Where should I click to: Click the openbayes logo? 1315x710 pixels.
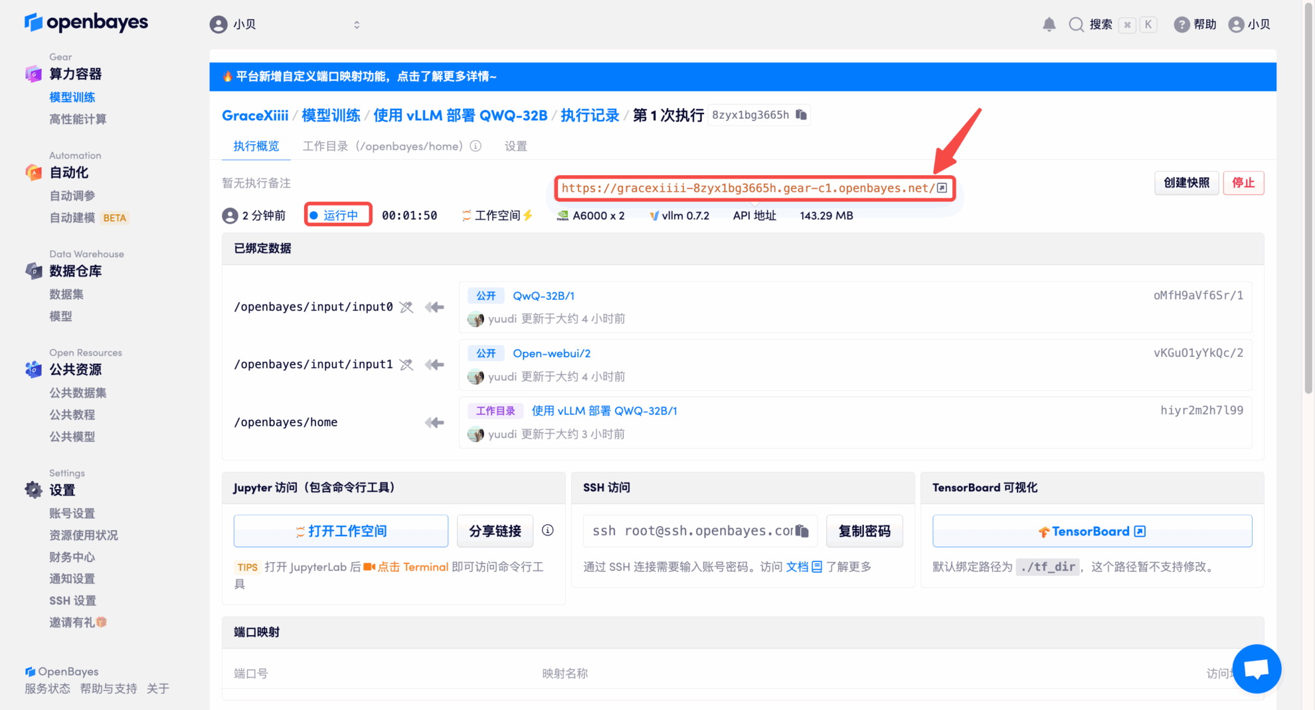coord(86,23)
